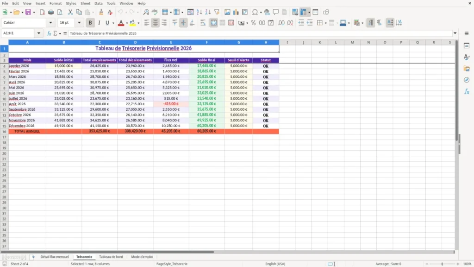
Task: Click the Sort icon
Action: 190,12
